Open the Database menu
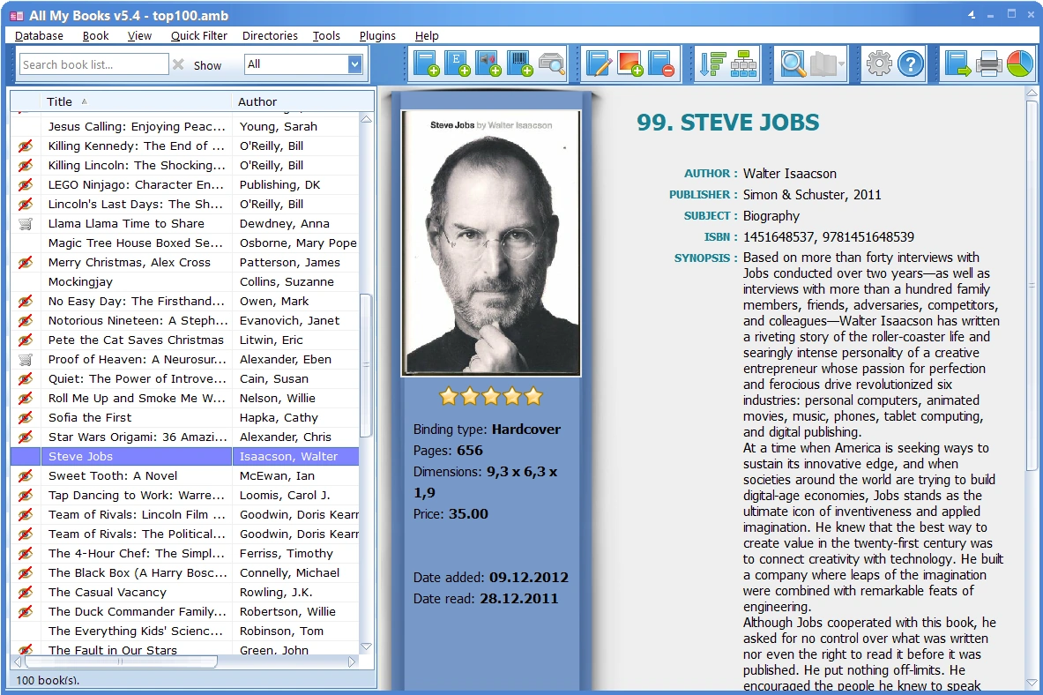1043x695 pixels. (x=40, y=36)
